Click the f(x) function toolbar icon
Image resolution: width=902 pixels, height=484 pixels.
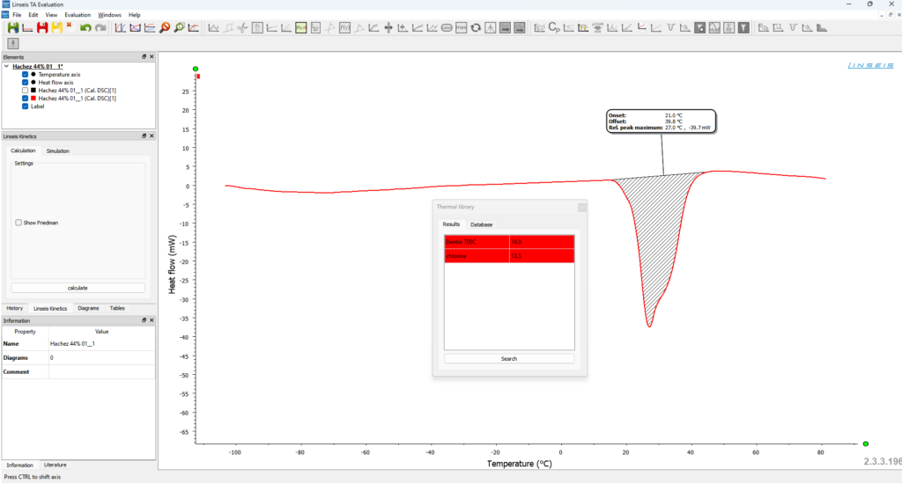(x=344, y=28)
